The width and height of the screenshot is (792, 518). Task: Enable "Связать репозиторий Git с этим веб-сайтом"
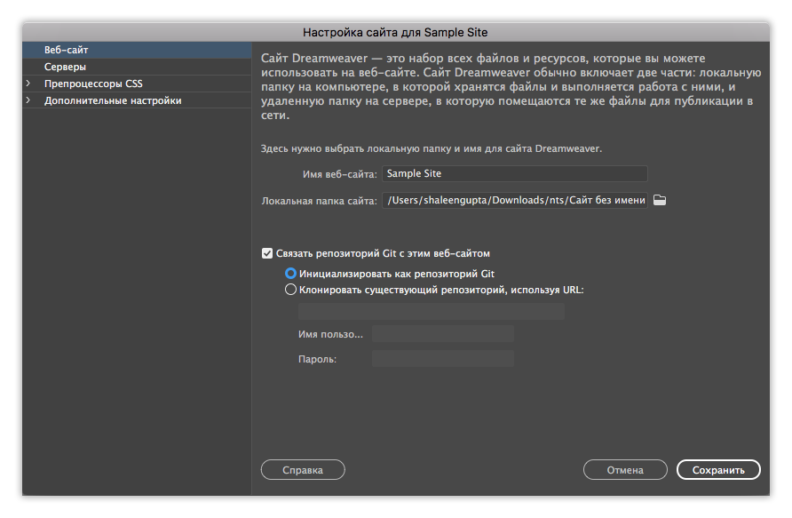coord(267,253)
